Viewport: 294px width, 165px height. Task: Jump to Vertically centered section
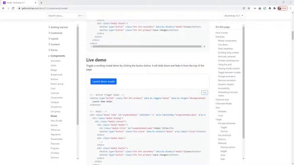point(226,56)
